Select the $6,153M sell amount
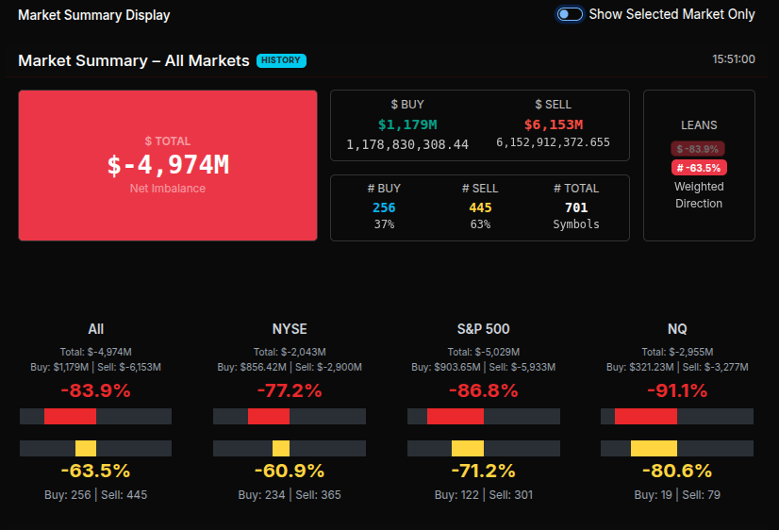This screenshot has width=779, height=530. tap(553, 124)
